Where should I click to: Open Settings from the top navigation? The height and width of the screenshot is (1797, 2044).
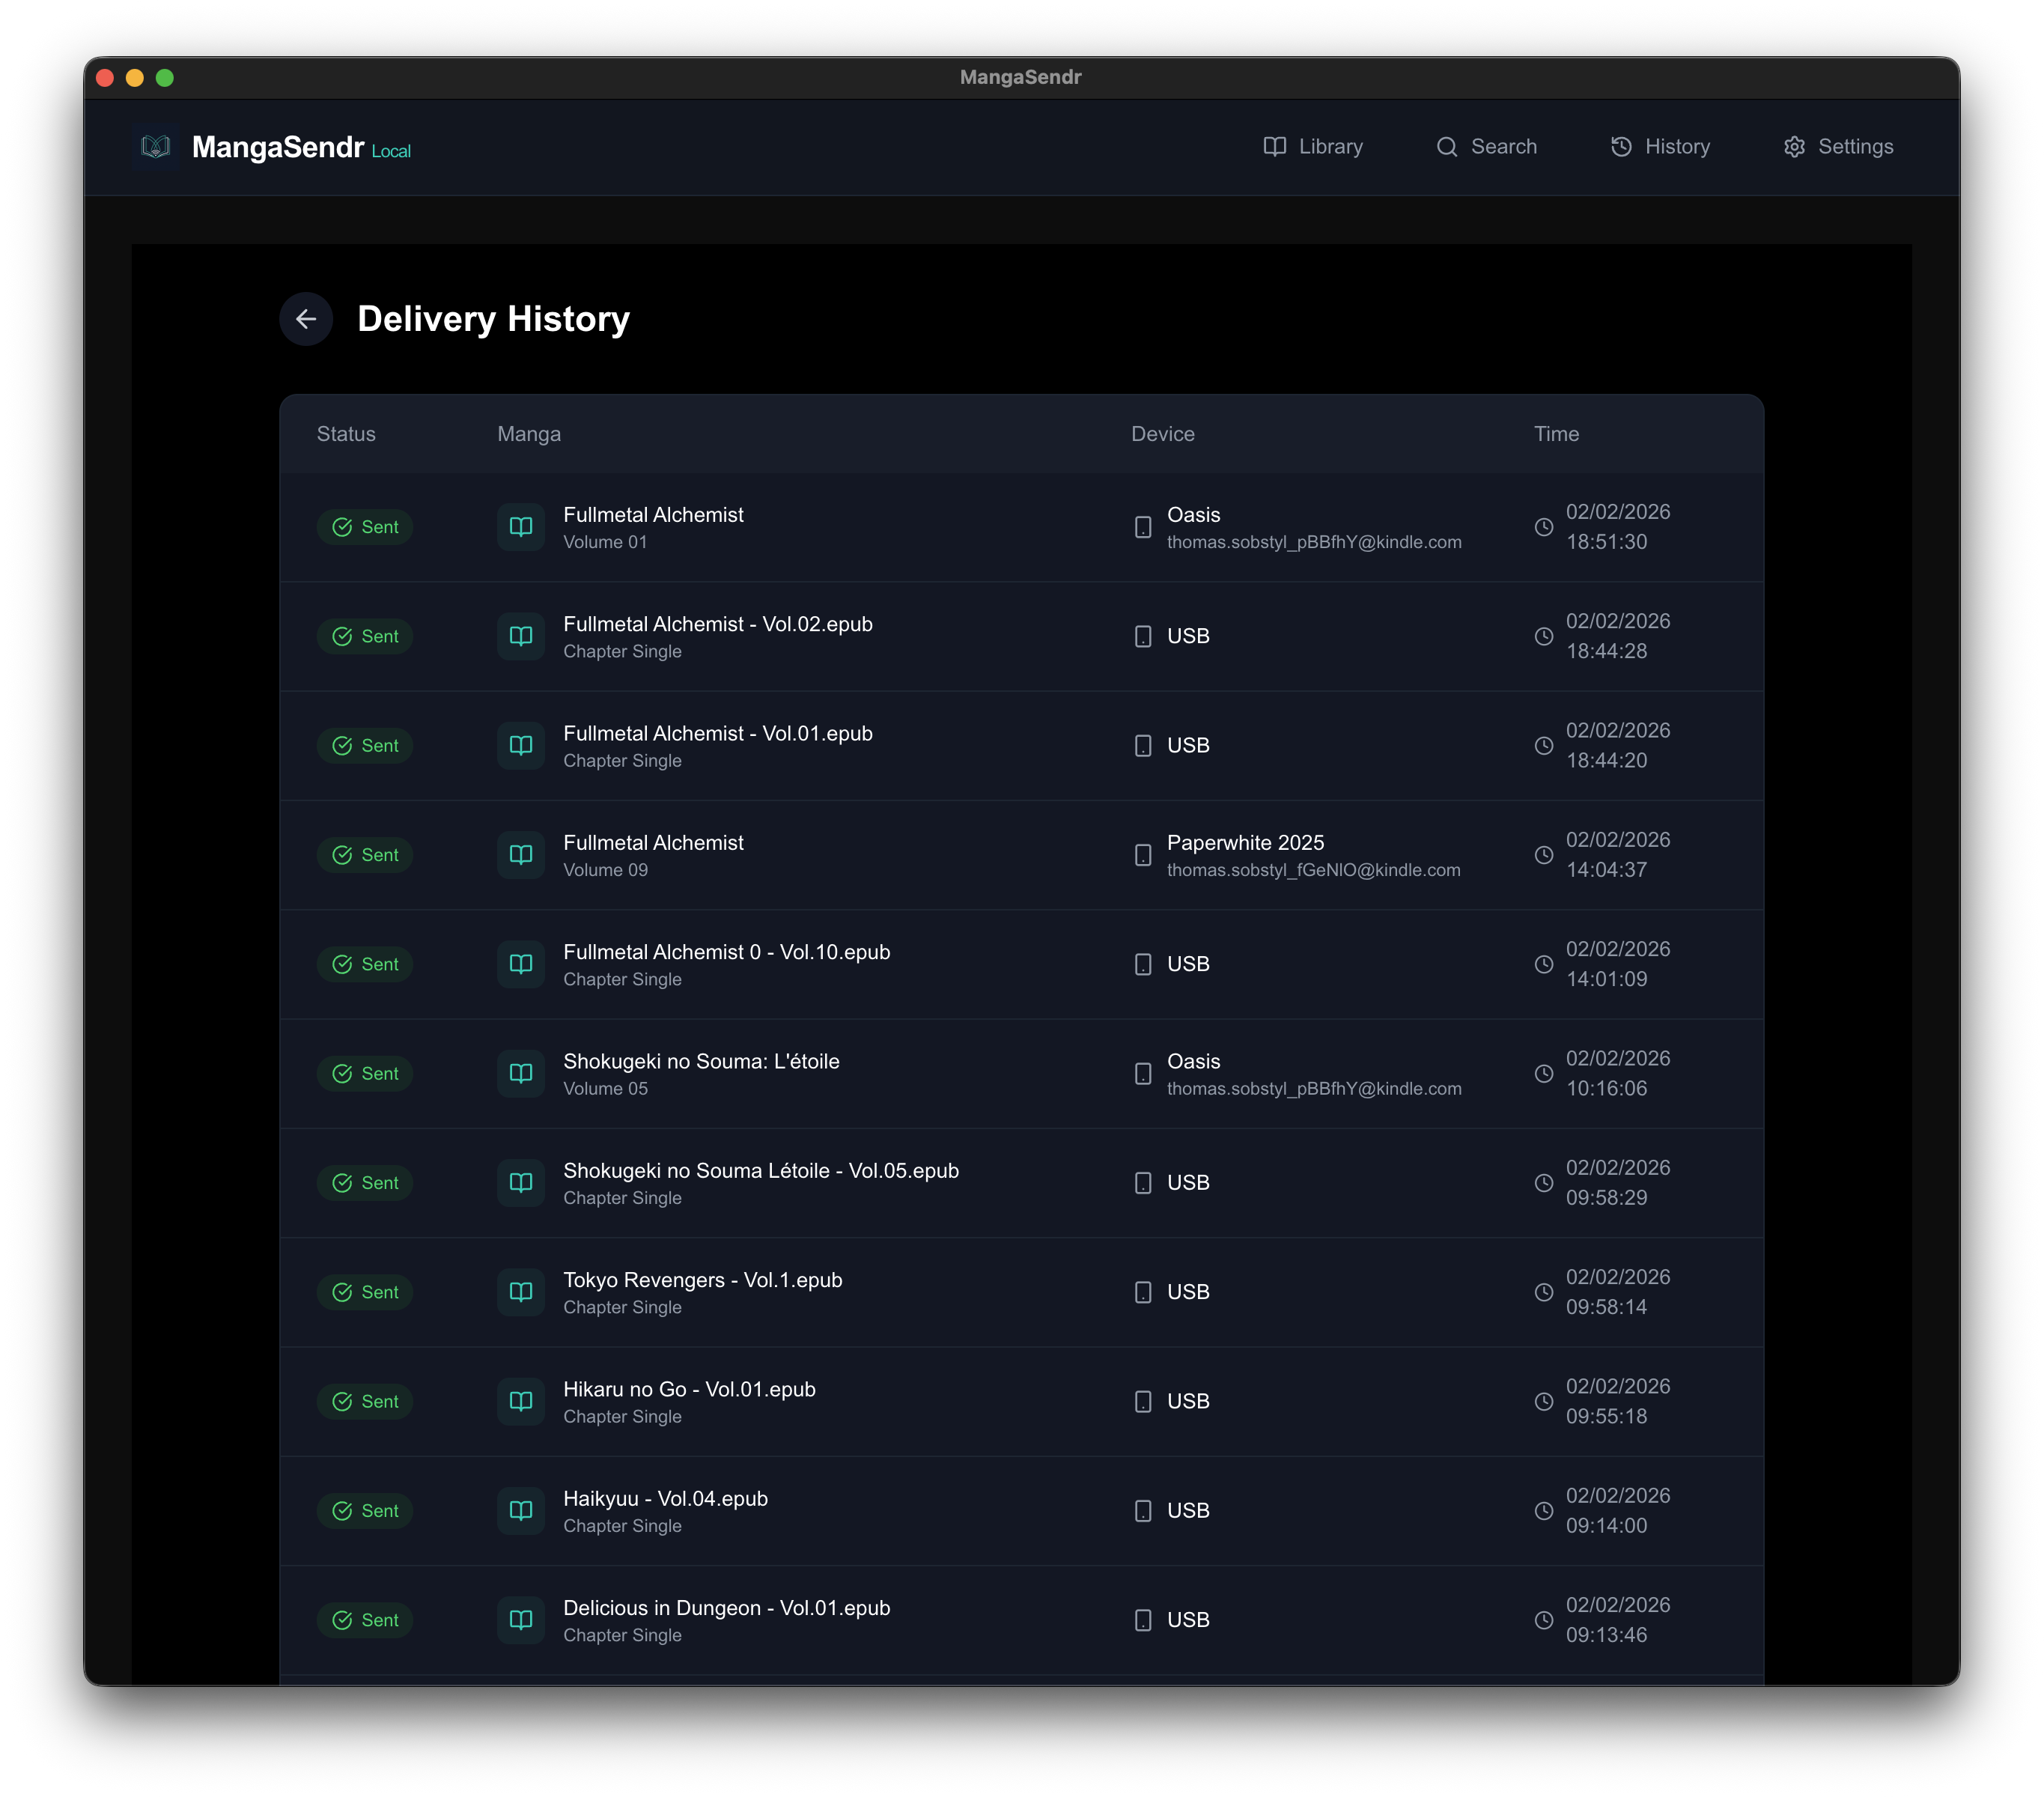click(1838, 147)
